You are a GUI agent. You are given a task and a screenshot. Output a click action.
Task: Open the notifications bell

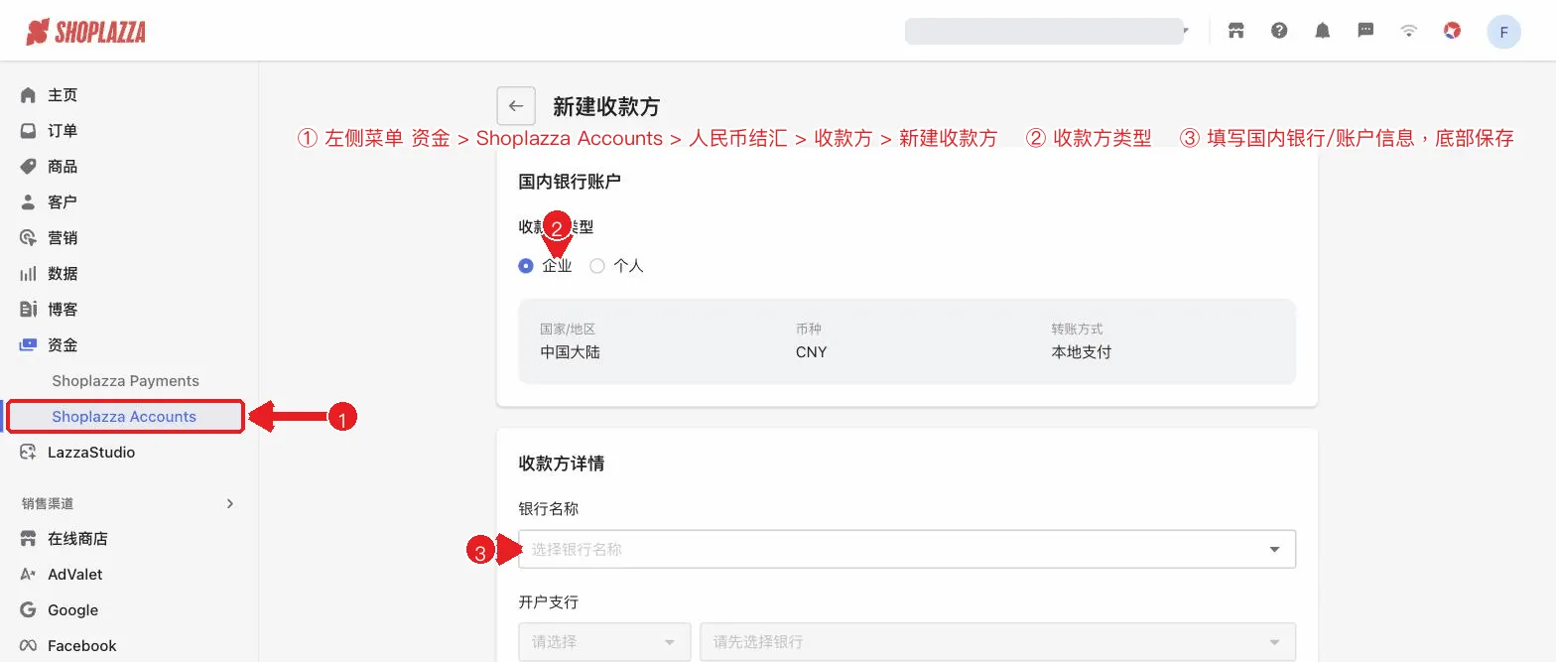click(1322, 31)
